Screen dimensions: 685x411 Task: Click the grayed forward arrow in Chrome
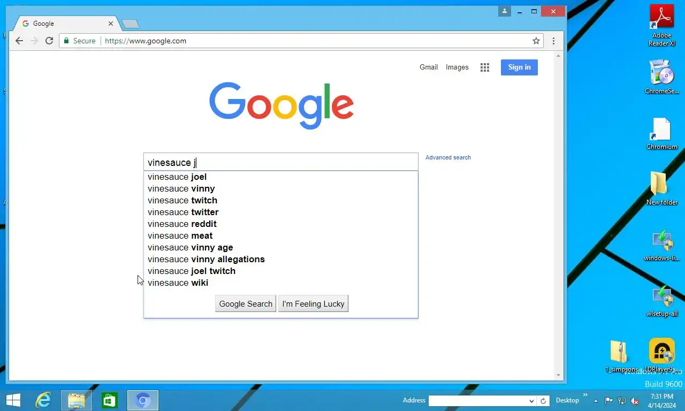34,41
